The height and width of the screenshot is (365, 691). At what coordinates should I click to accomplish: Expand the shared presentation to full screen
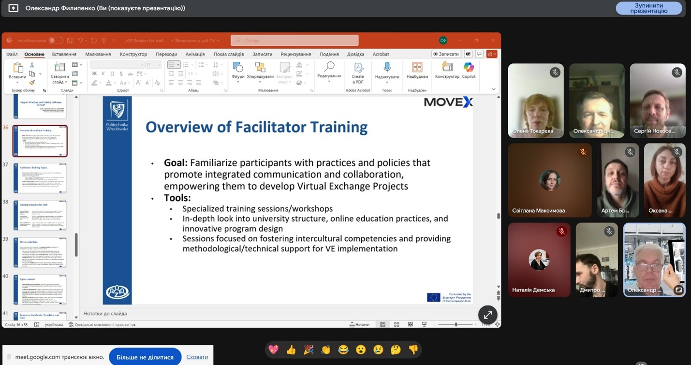point(487,315)
